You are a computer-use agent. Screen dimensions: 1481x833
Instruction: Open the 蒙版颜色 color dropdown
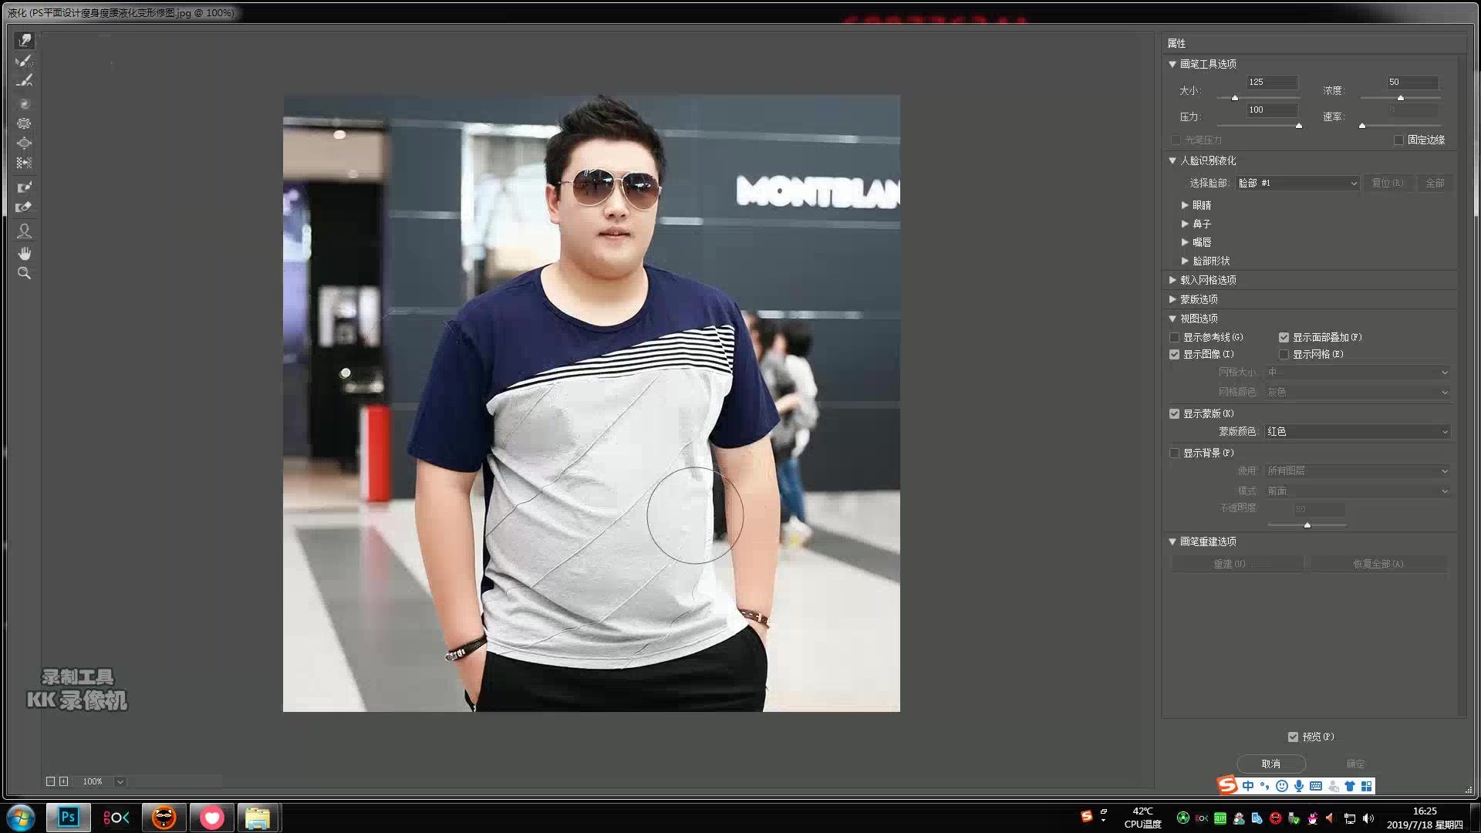click(x=1357, y=432)
